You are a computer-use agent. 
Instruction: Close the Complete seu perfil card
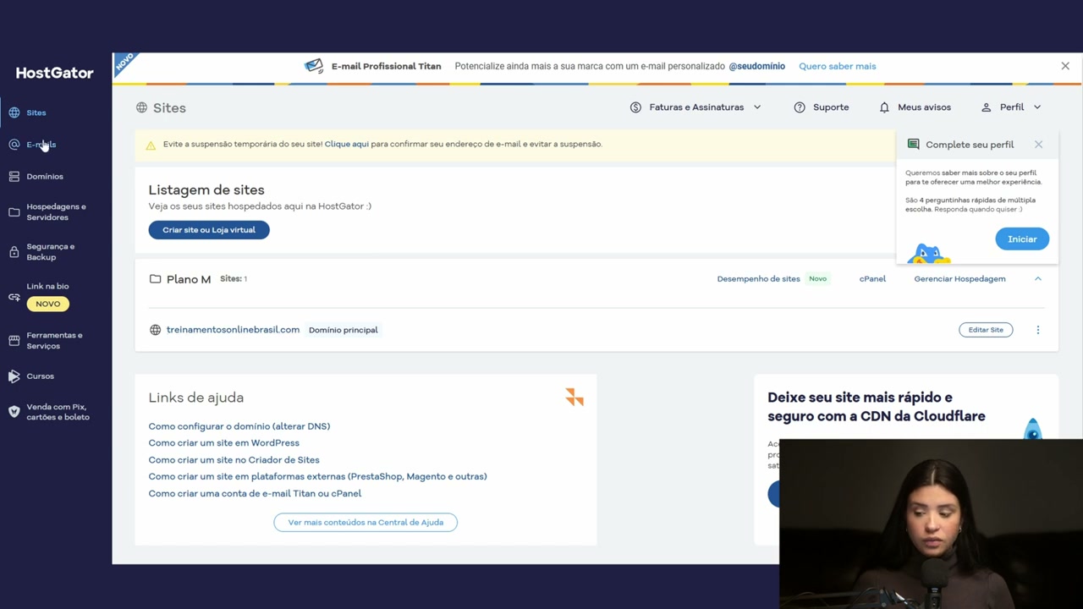tap(1038, 145)
